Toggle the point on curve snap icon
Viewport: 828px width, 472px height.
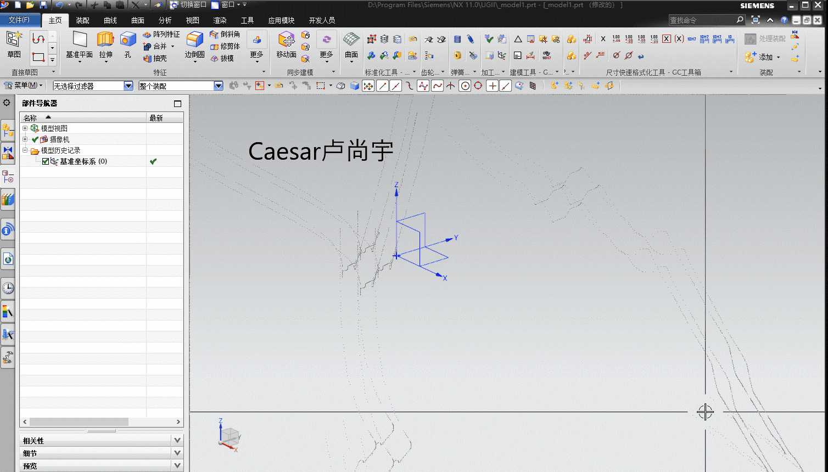[506, 86]
